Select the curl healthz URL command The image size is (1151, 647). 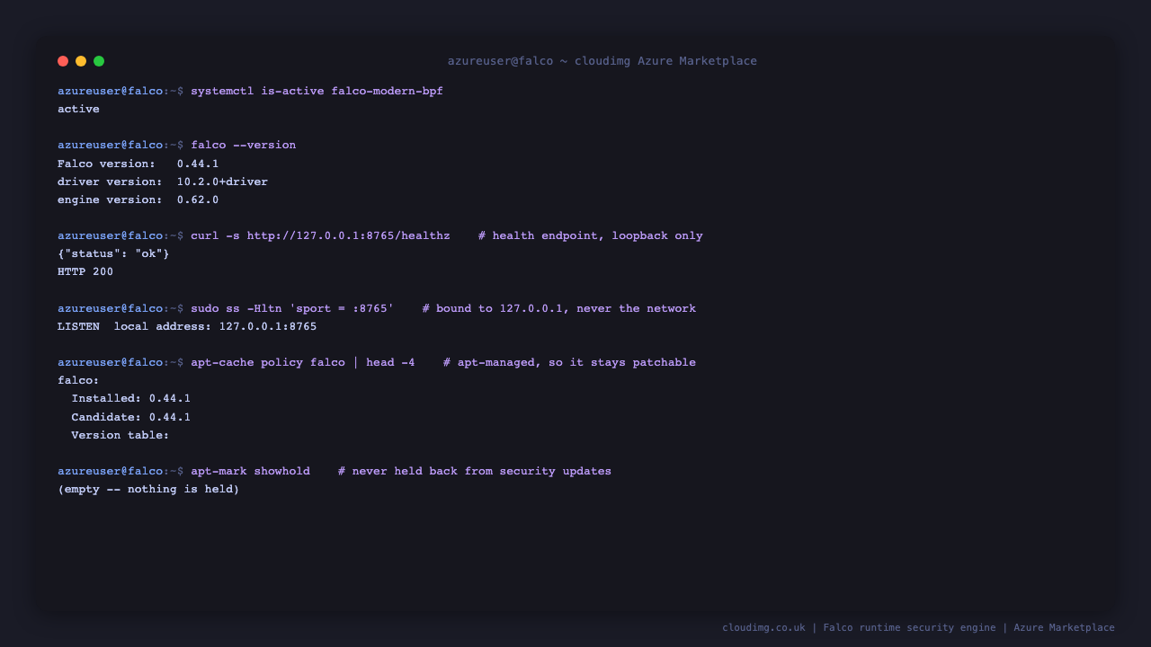pos(320,236)
